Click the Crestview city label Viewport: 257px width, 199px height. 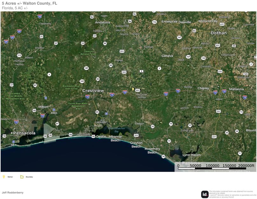click(x=94, y=91)
